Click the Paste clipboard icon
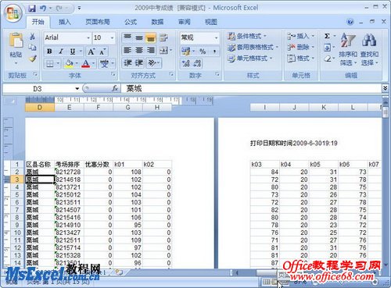This screenshot has width=391, height=288. (x=16, y=41)
